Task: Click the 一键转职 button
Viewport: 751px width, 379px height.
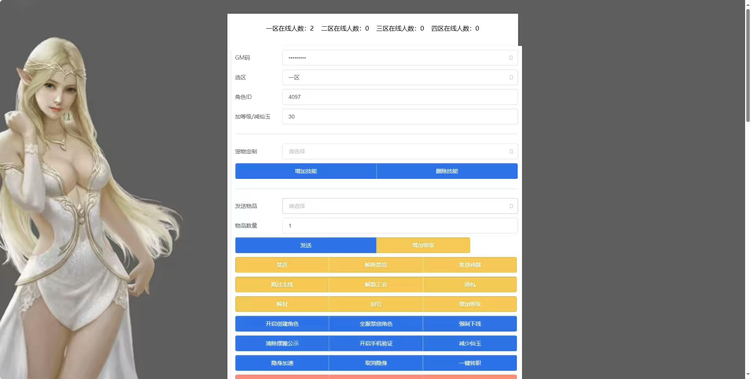Action: coord(470,363)
